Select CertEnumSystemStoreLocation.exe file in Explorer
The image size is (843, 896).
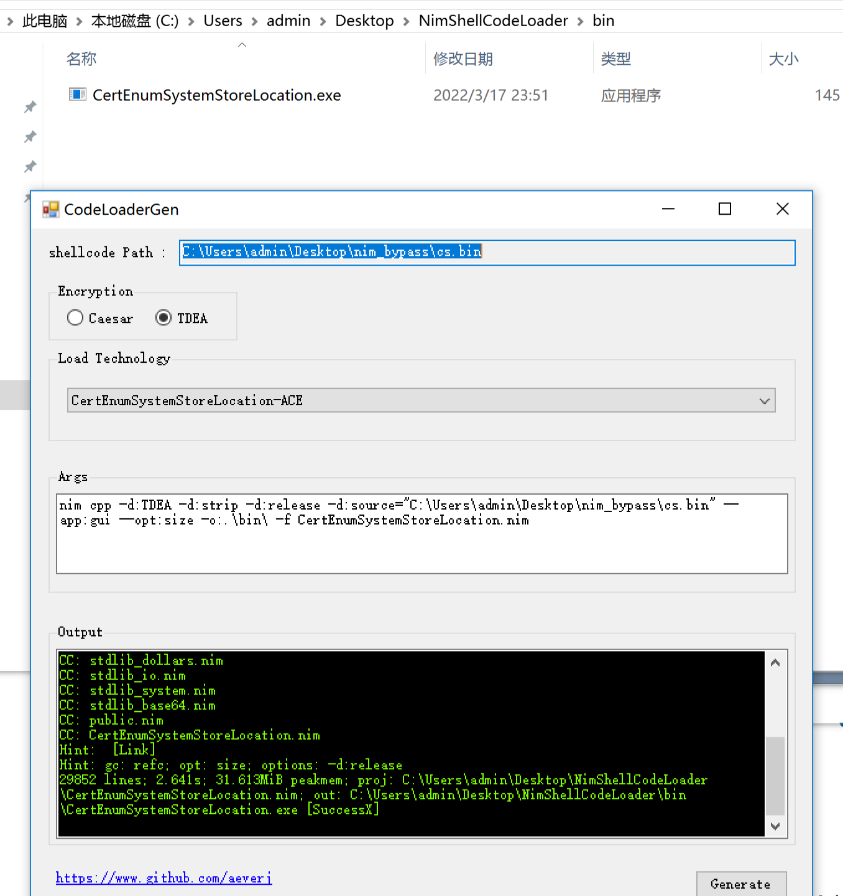217,95
